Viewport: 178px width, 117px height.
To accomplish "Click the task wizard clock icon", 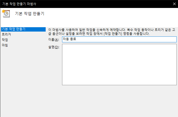I will coord(6,14).
